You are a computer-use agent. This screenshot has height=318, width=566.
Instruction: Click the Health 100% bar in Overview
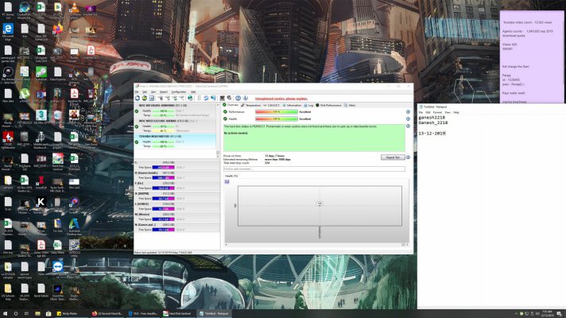click(277, 118)
